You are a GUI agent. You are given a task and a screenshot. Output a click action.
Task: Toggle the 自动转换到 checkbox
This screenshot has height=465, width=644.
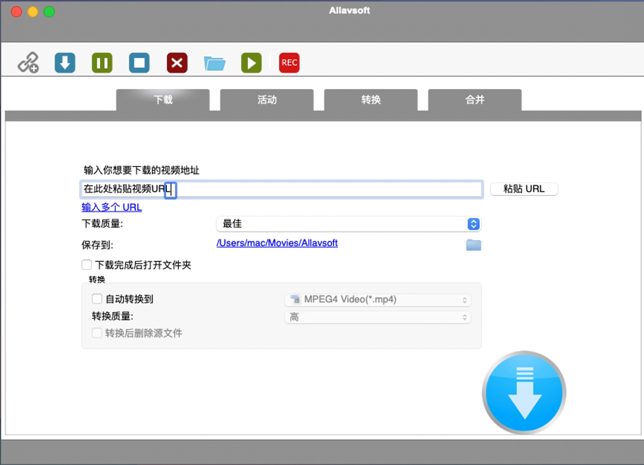click(97, 299)
